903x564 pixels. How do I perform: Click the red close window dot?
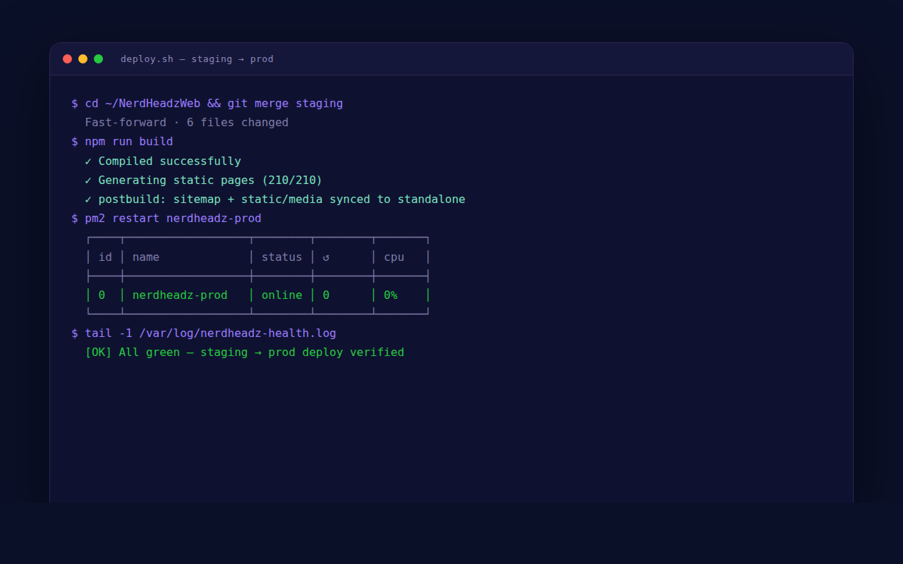click(x=67, y=59)
